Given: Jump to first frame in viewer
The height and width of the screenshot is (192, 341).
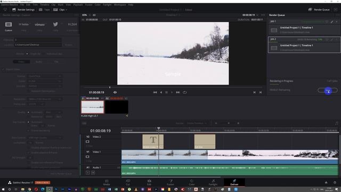Looking at the screenshot, I should (155, 92).
